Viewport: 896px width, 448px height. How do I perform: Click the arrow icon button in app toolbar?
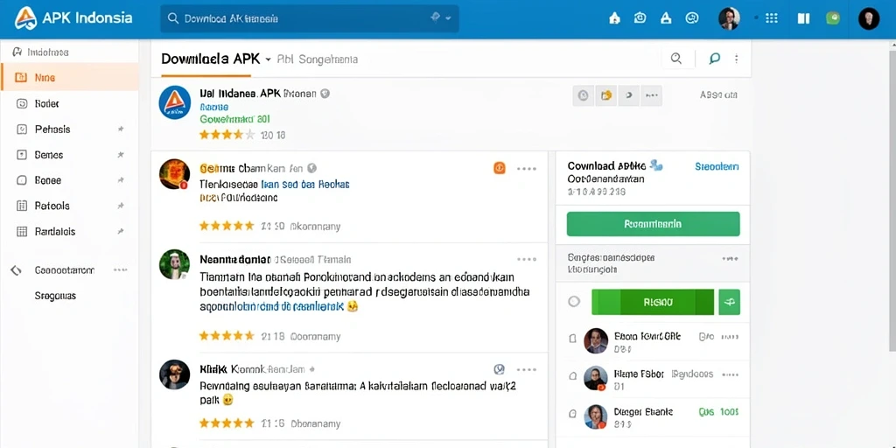pos(628,95)
